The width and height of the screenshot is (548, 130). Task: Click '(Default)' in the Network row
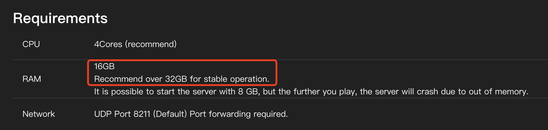click(x=170, y=114)
